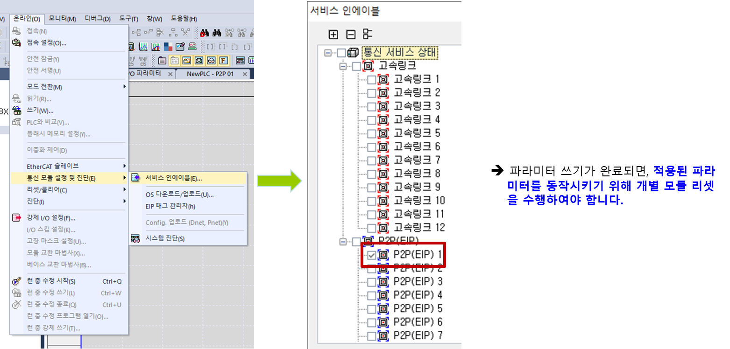Screen dimensions: 730x349
Task: Click the expand-all plus icon in 서비스 인에이블
Action: click(333, 34)
